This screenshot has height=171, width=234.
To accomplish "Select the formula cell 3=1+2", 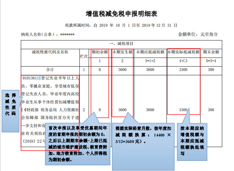I will (x=150, y=61).
